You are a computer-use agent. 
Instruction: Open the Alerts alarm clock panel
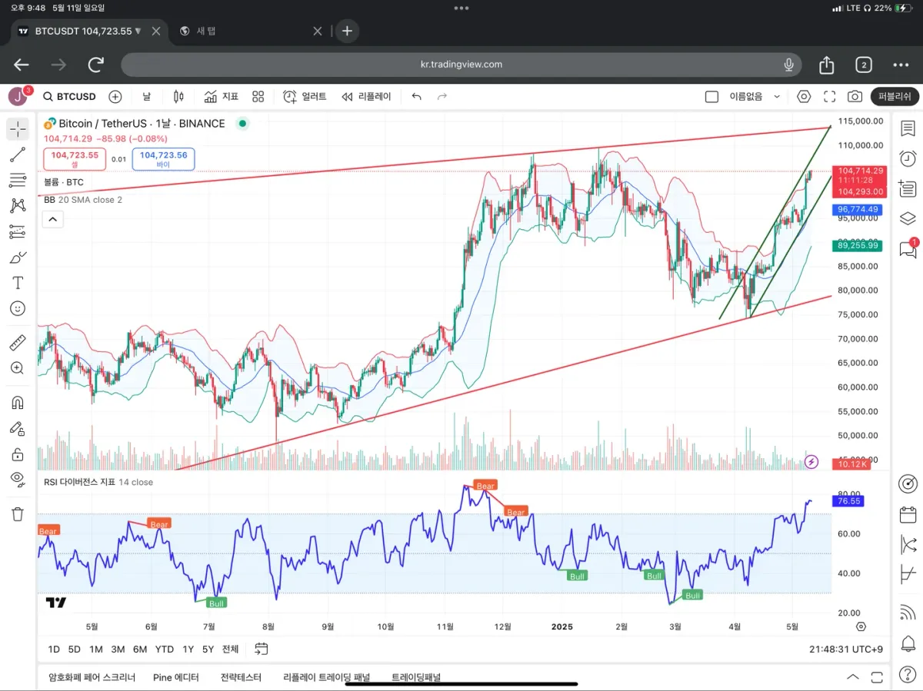coord(908,159)
